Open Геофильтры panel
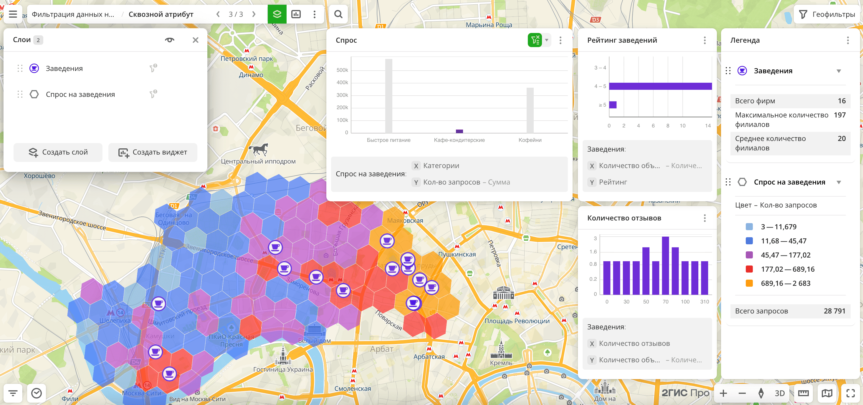This screenshot has height=405, width=863. pyautogui.click(x=827, y=14)
